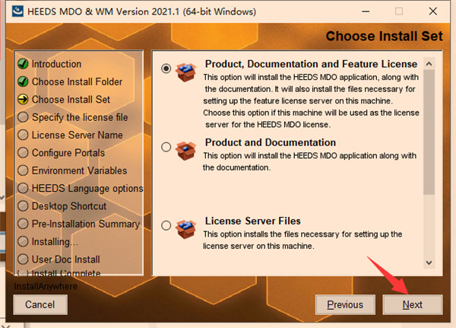456x328 pixels.
Task: Close the HEEDS installer window
Action: click(433, 11)
